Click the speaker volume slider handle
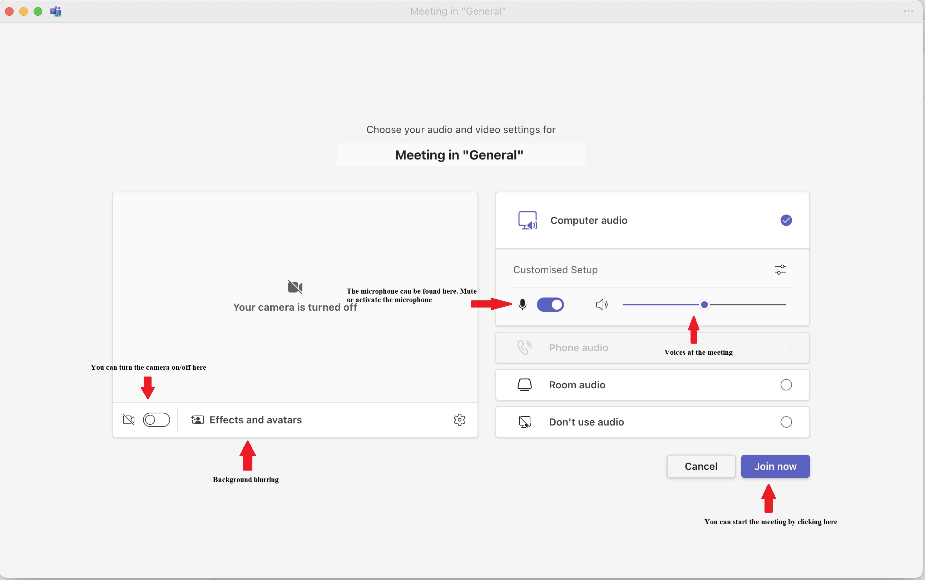This screenshot has width=925, height=580. pyautogui.click(x=704, y=305)
